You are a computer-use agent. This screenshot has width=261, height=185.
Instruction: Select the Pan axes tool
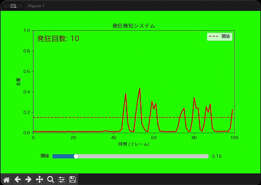click(39, 179)
